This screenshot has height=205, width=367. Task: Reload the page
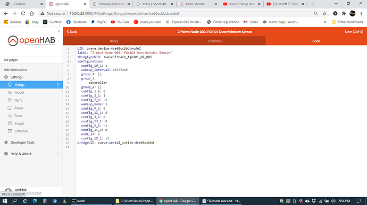coord(23,14)
